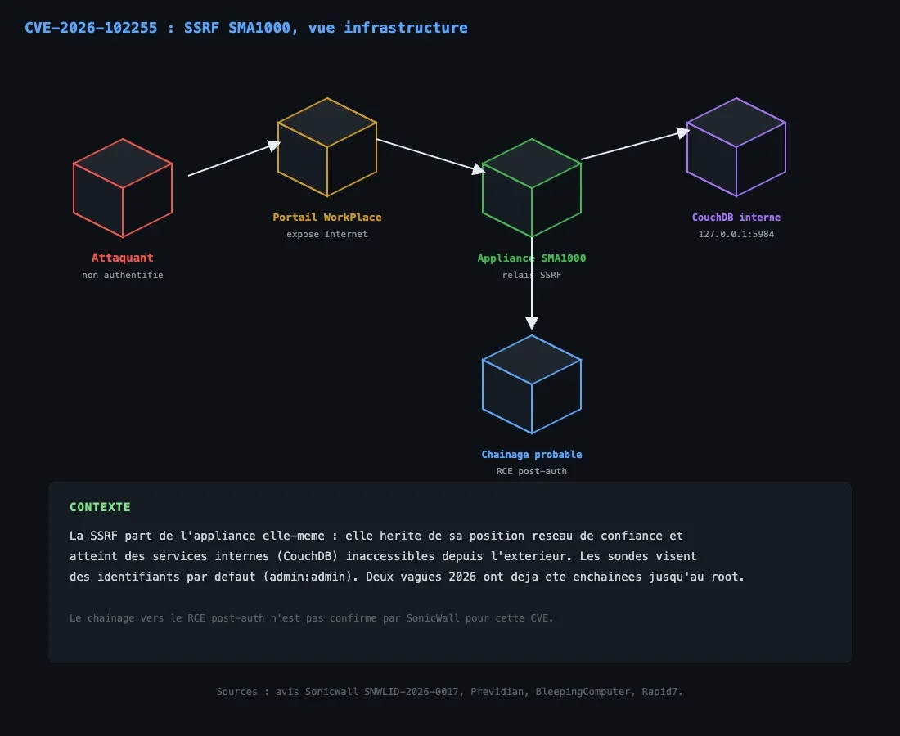Select the "Portail WorkPlace" label

327,218
